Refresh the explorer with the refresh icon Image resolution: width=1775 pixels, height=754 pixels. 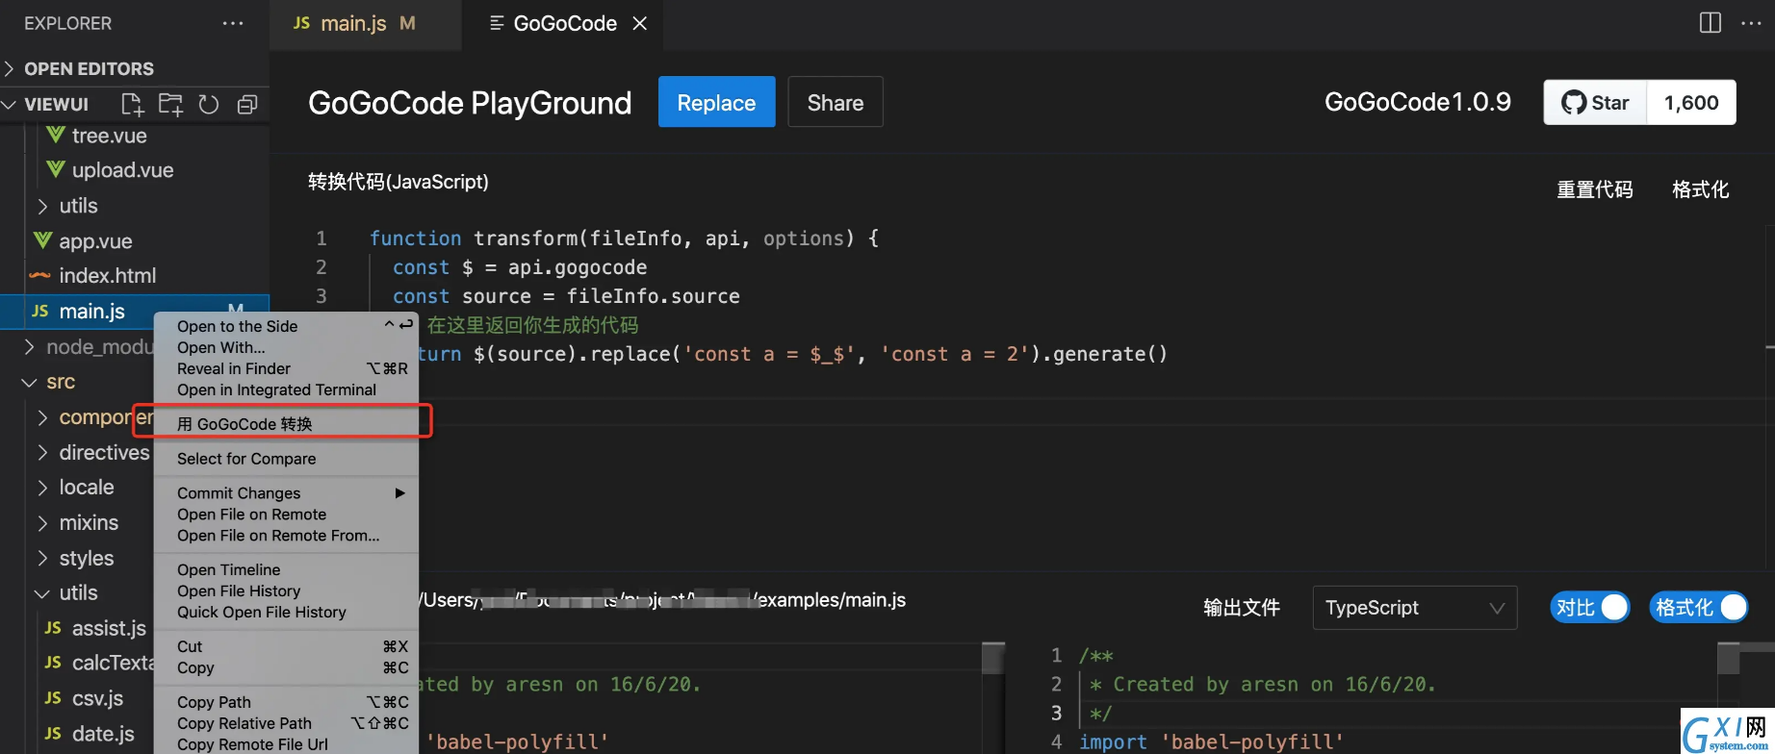(x=209, y=104)
